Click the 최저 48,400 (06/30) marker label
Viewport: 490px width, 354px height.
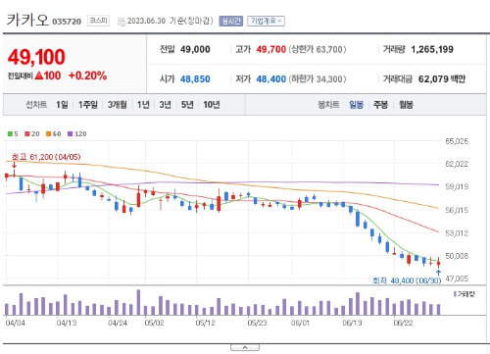(x=407, y=280)
